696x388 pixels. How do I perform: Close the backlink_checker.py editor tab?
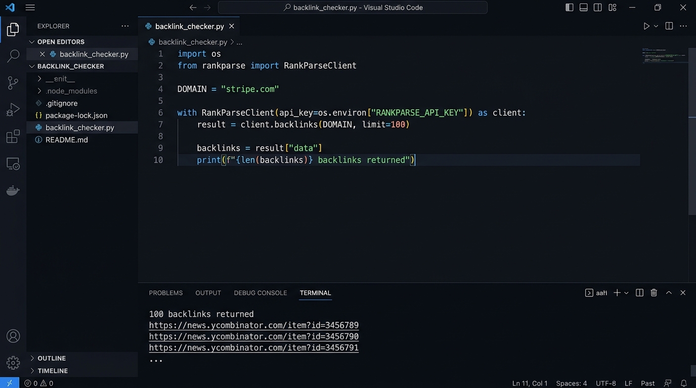(x=232, y=26)
